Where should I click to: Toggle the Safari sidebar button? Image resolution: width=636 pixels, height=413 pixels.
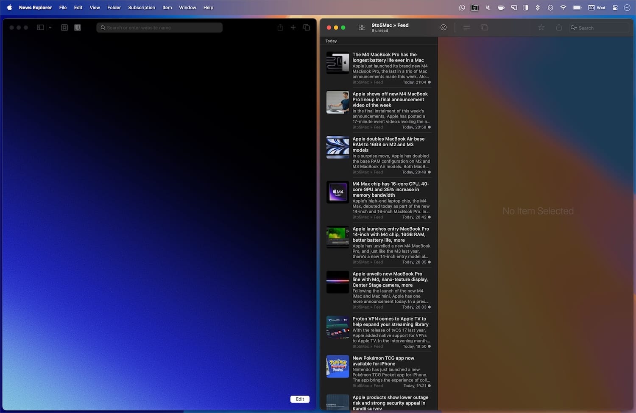pyautogui.click(x=40, y=28)
